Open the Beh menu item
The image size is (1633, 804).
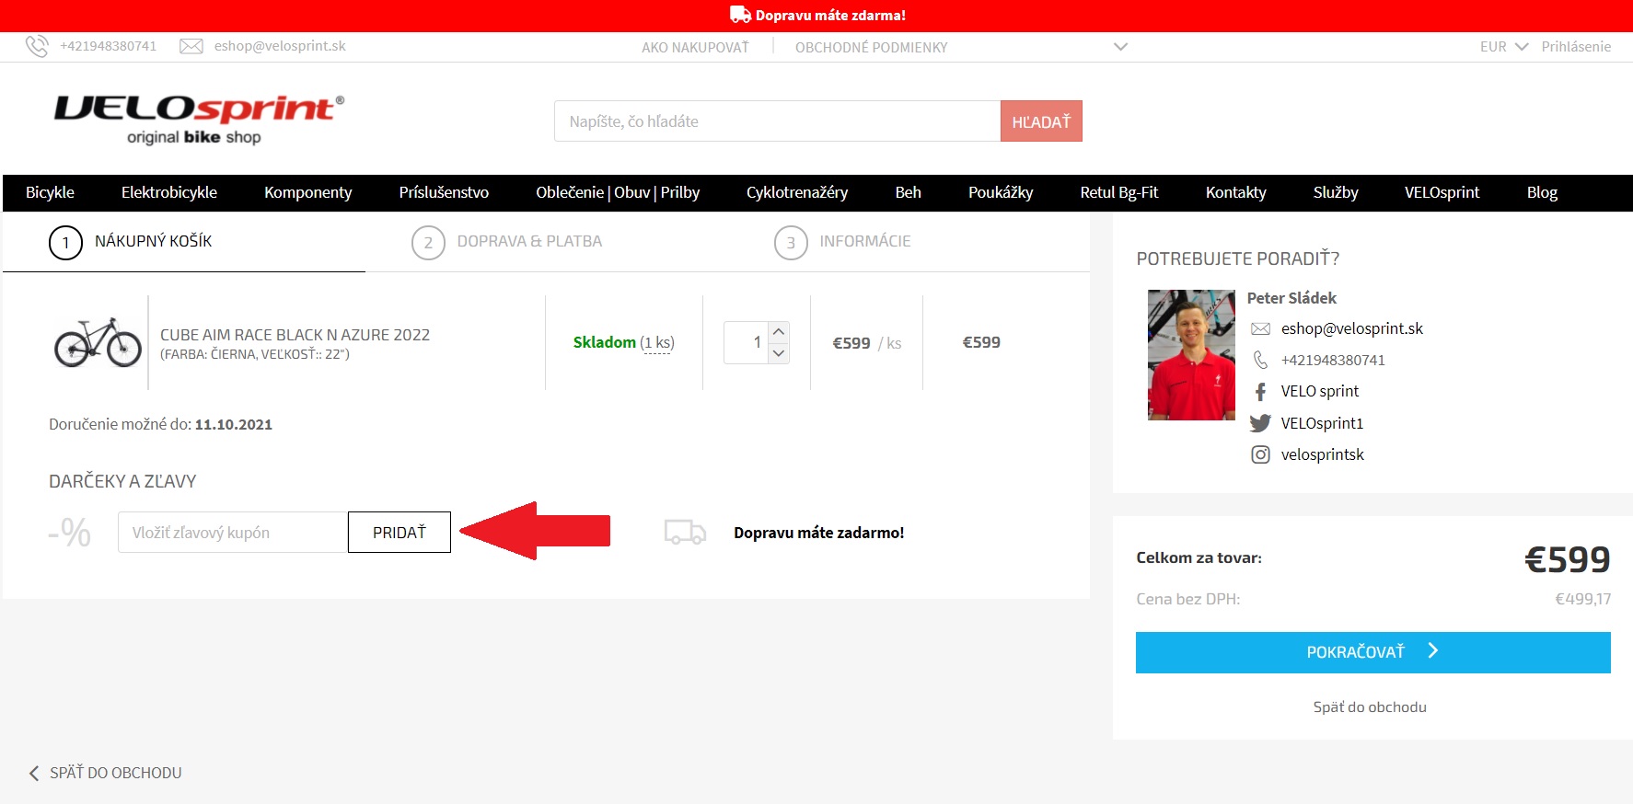[909, 192]
